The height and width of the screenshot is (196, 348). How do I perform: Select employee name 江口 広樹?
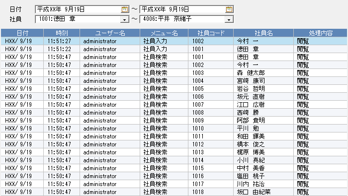(x=263, y=105)
